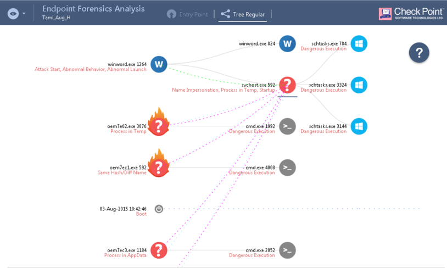Open the dropdown arrow beside the eye icon
447x268 pixels.
pyautogui.click(x=24, y=13)
